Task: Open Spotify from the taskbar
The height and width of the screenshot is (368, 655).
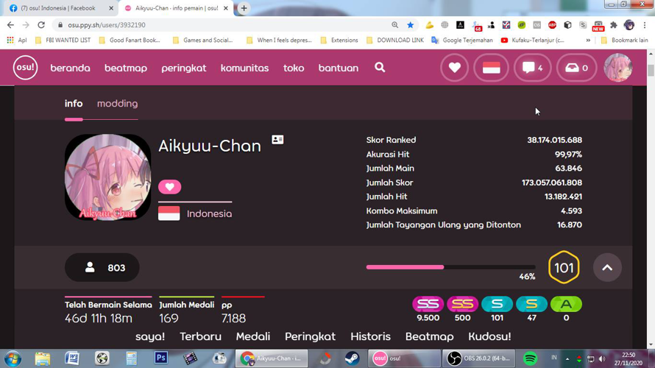Action: click(530, 358)
